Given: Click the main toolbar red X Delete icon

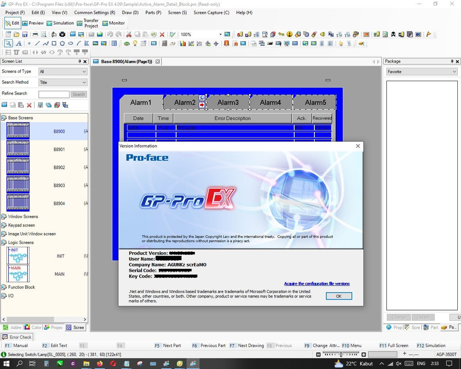Looking at the screenshot, I should [162, 35].
